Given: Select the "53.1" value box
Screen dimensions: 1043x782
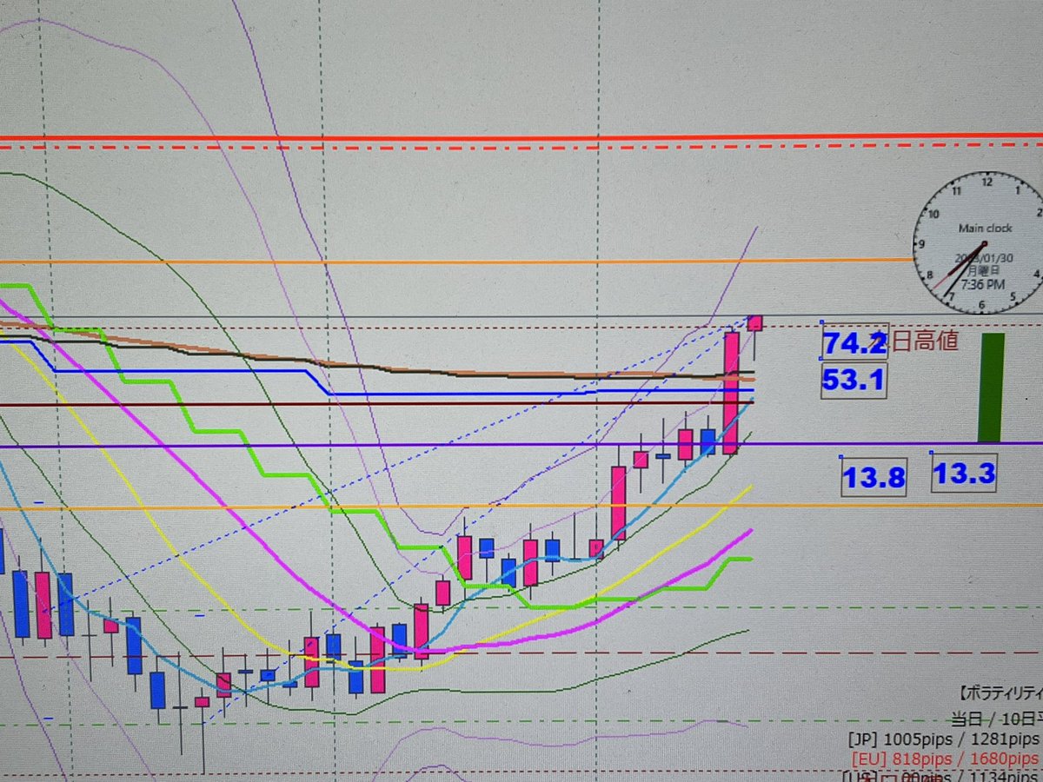Looking at the screenshot, I should tap(854, 381).
